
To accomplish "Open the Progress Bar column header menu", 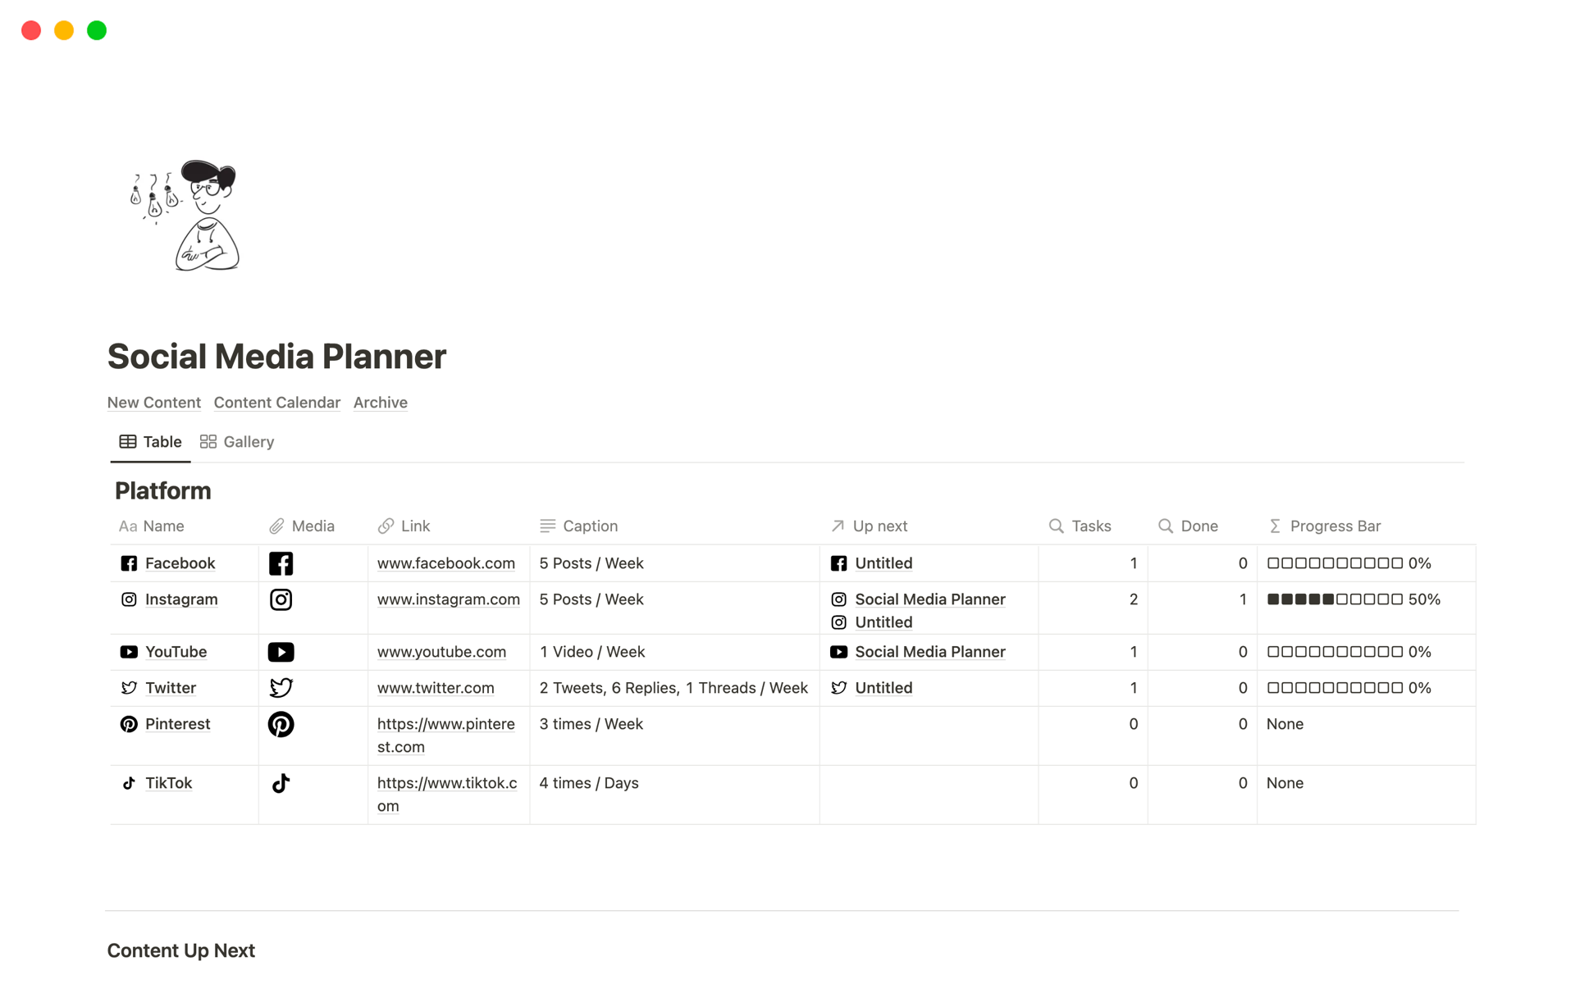I will (1335, 526).
